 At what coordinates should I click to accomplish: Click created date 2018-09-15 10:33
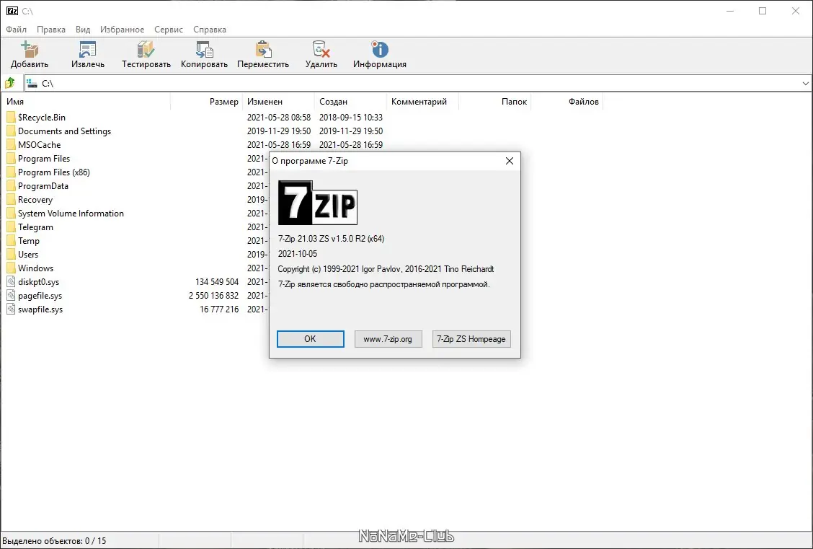click(351, 118)
